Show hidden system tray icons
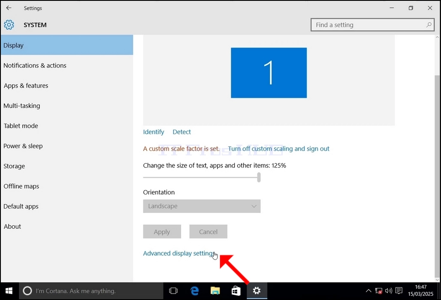Screen dimensions: 441x300 coord(368,291)
